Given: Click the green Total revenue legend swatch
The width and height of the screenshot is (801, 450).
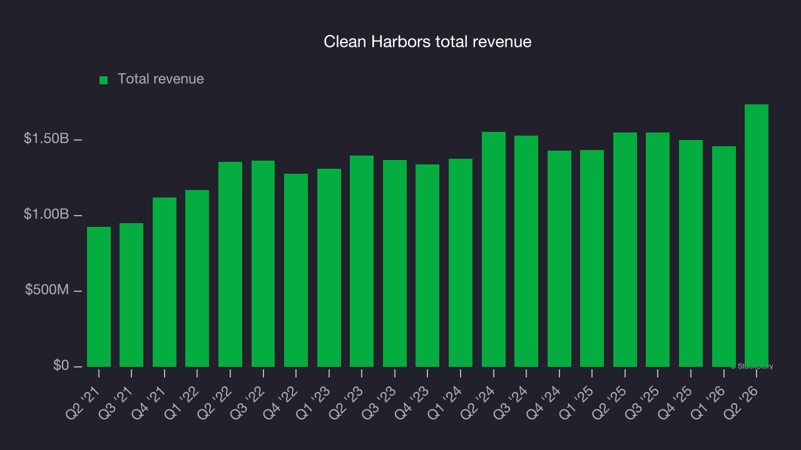Looking at the screenshot, I should (x=104, y=80).
